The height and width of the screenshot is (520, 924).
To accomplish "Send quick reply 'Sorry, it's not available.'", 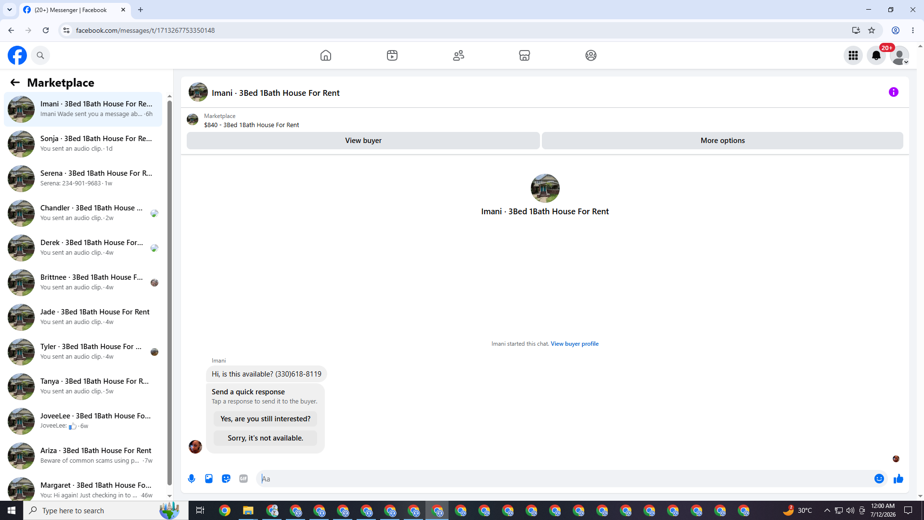I will 265,438.
